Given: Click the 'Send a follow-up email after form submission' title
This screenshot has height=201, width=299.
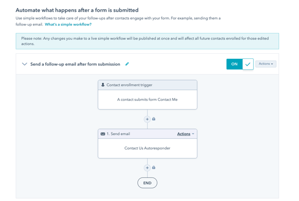Looking at the screenshot, I should tap(75, 64).
